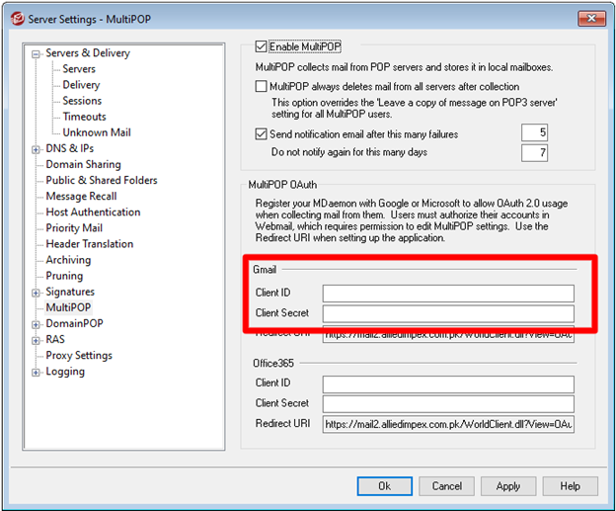The width and height of the screenshot is (616, 511).
Task: Click the MDaemon app icon in title bar
Action: 15,16
